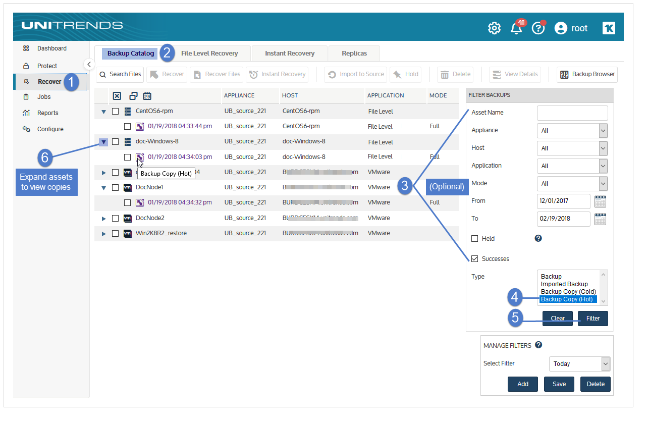Open the Host filter dropdown
This screenshot has height=421, width=647.
coord(572,148)
